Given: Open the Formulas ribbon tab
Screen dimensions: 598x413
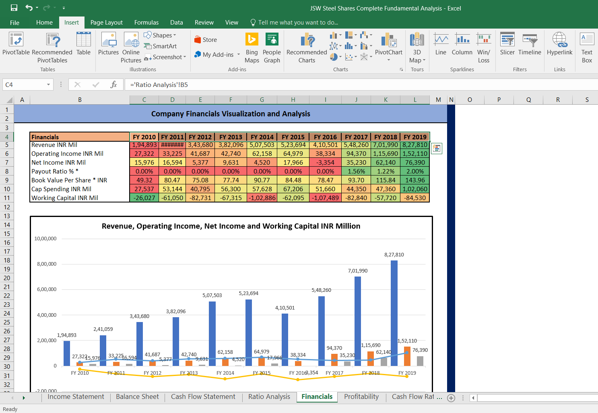Looking at the screenshot, I should tap(146, 23).
